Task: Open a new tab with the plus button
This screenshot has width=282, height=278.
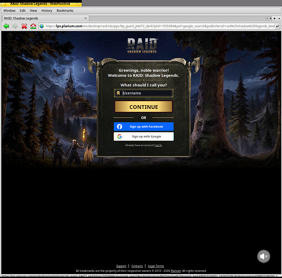Action: pyautogui.click(x=275, y=18)
